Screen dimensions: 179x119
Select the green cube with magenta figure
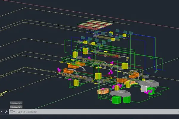tap(151, 91)
